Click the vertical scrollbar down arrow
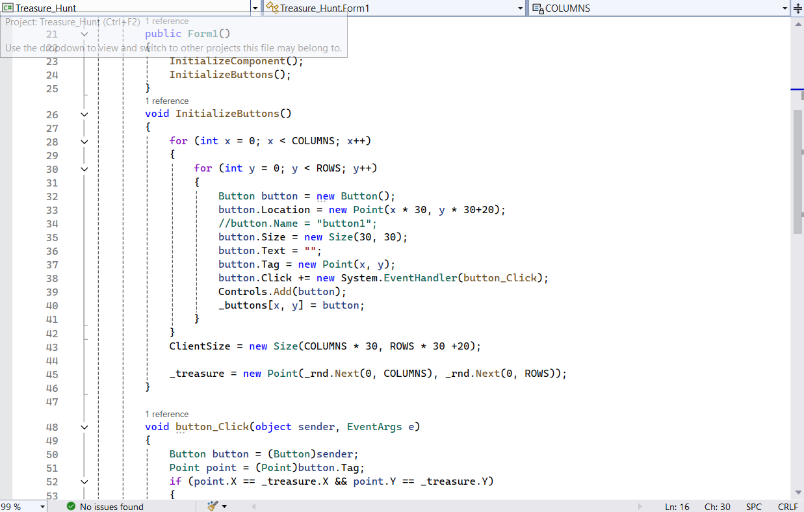This screenshot has width=804, height=512. [x=798, y=493]
